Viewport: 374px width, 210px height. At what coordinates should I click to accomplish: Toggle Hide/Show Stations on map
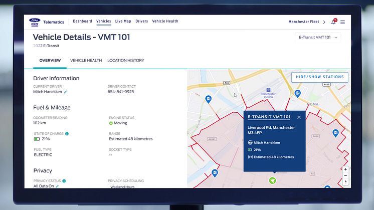[x=319, y=77]
